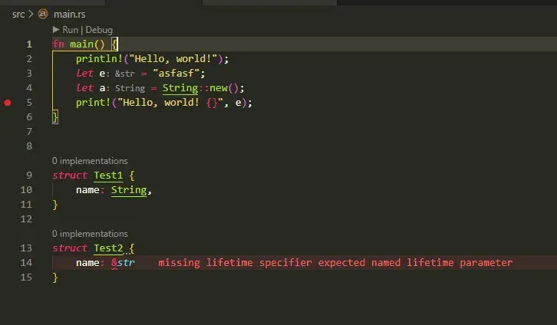This screenshot has width=557, height=325.
Task: Click the Run code lens above main
Action: [x=70, y=30]
